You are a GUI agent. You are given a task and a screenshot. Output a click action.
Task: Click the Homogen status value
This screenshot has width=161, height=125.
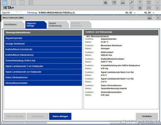(x=105, y=49)
